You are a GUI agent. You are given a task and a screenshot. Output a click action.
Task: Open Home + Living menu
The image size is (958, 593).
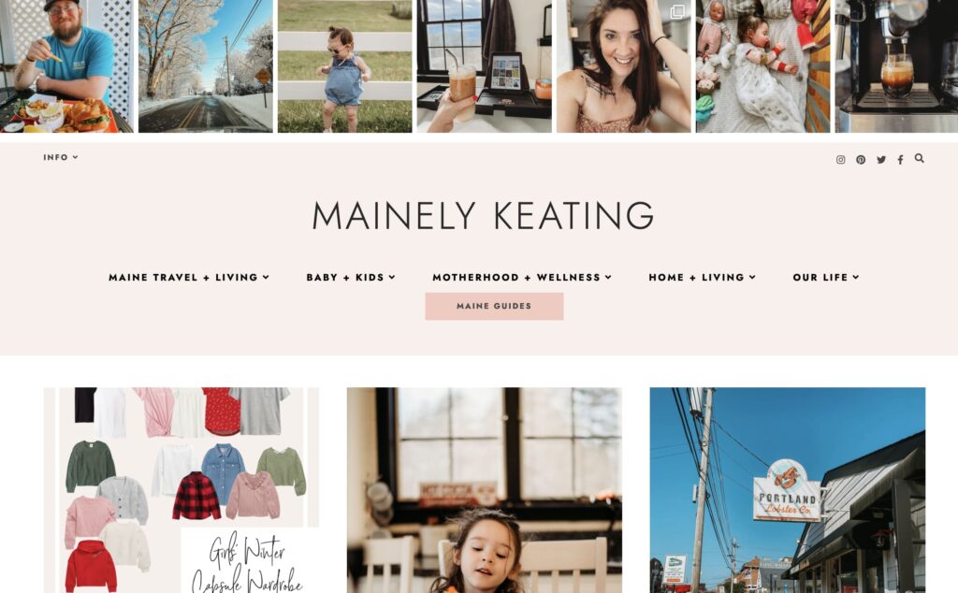click(702, 277)
